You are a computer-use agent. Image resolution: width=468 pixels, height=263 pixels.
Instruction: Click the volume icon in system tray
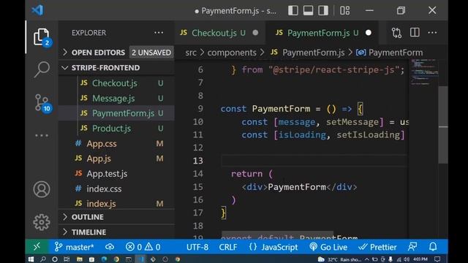(x=407, y=259)
